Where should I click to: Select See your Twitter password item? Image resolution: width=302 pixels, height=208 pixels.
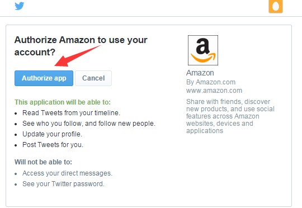point(63,184)
